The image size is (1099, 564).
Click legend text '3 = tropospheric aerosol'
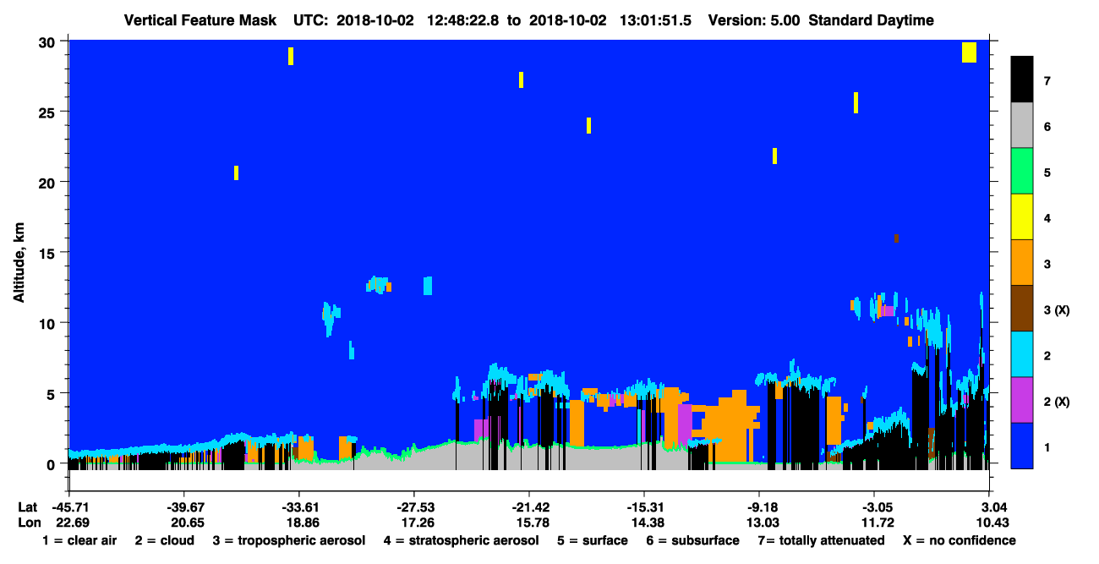click(289, 540)
